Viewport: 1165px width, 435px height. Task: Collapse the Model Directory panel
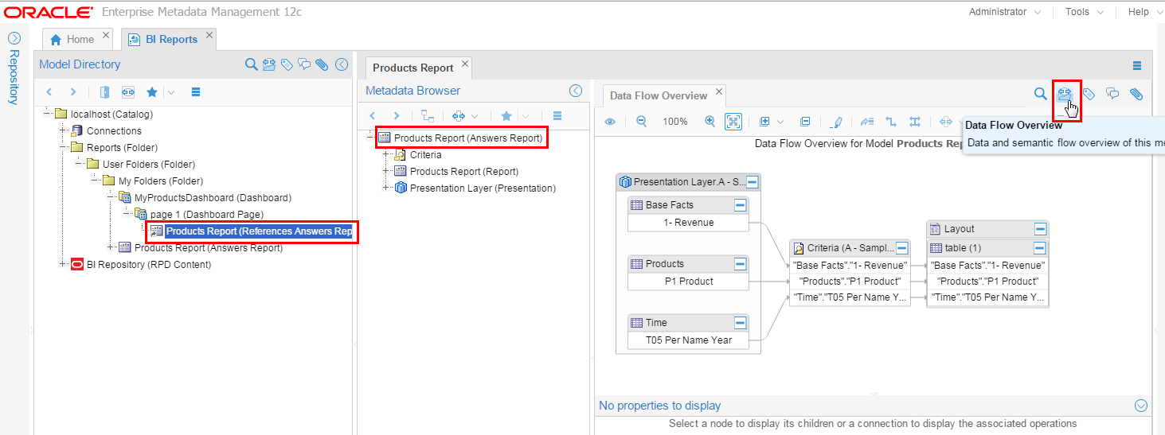click(342, 64)
